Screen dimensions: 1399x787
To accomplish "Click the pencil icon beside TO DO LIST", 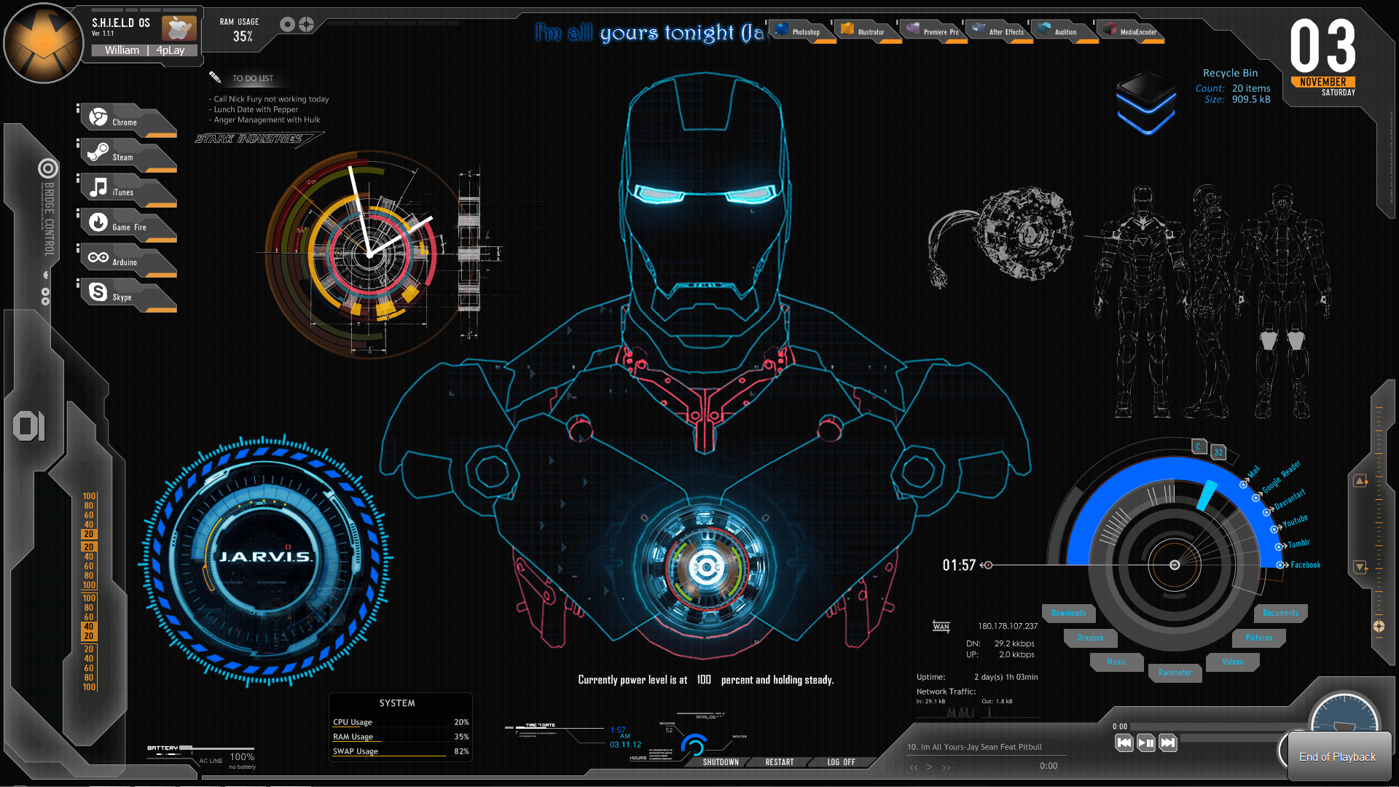I will pos(215,77).
